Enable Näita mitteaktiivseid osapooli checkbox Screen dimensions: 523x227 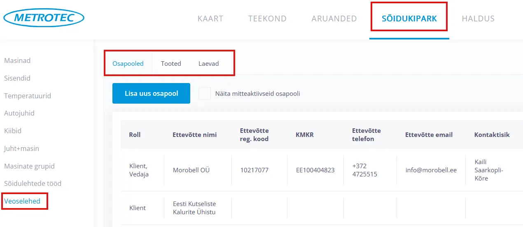tap(205, 93)
